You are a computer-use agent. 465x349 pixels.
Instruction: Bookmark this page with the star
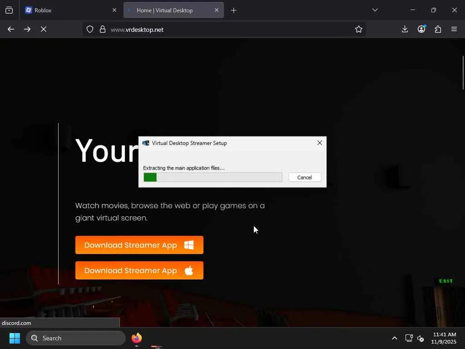click(359, 29)
